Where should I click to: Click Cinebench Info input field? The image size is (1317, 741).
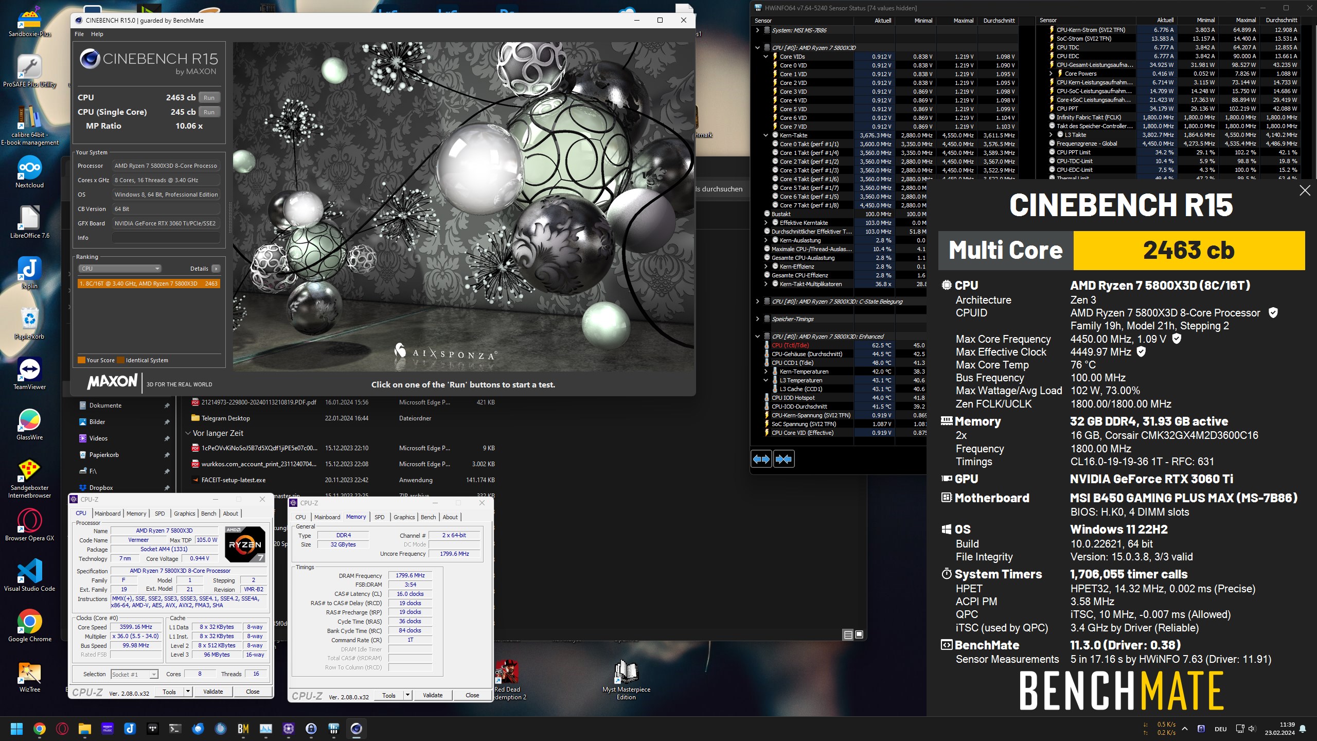coord(166,238)
